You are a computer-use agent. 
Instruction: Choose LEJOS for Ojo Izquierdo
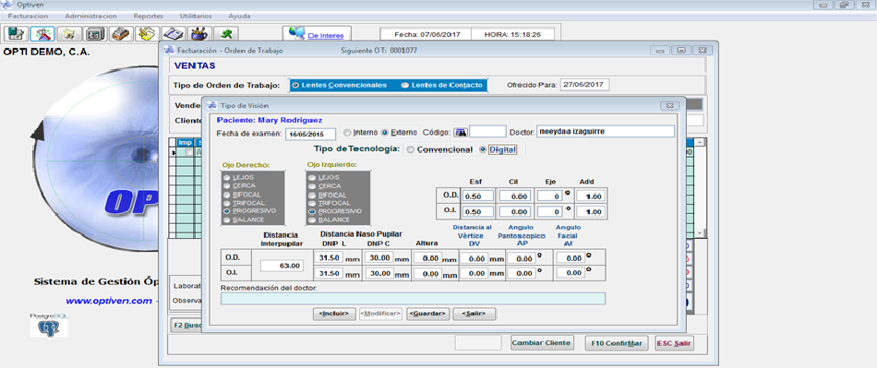(x=312, y=176)
